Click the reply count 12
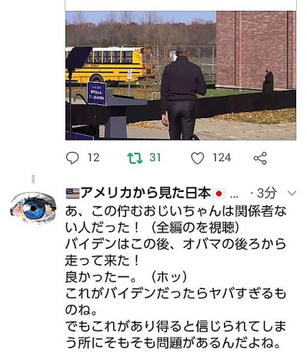The height and width of the screenshot is (360, 307). (93, 157)
